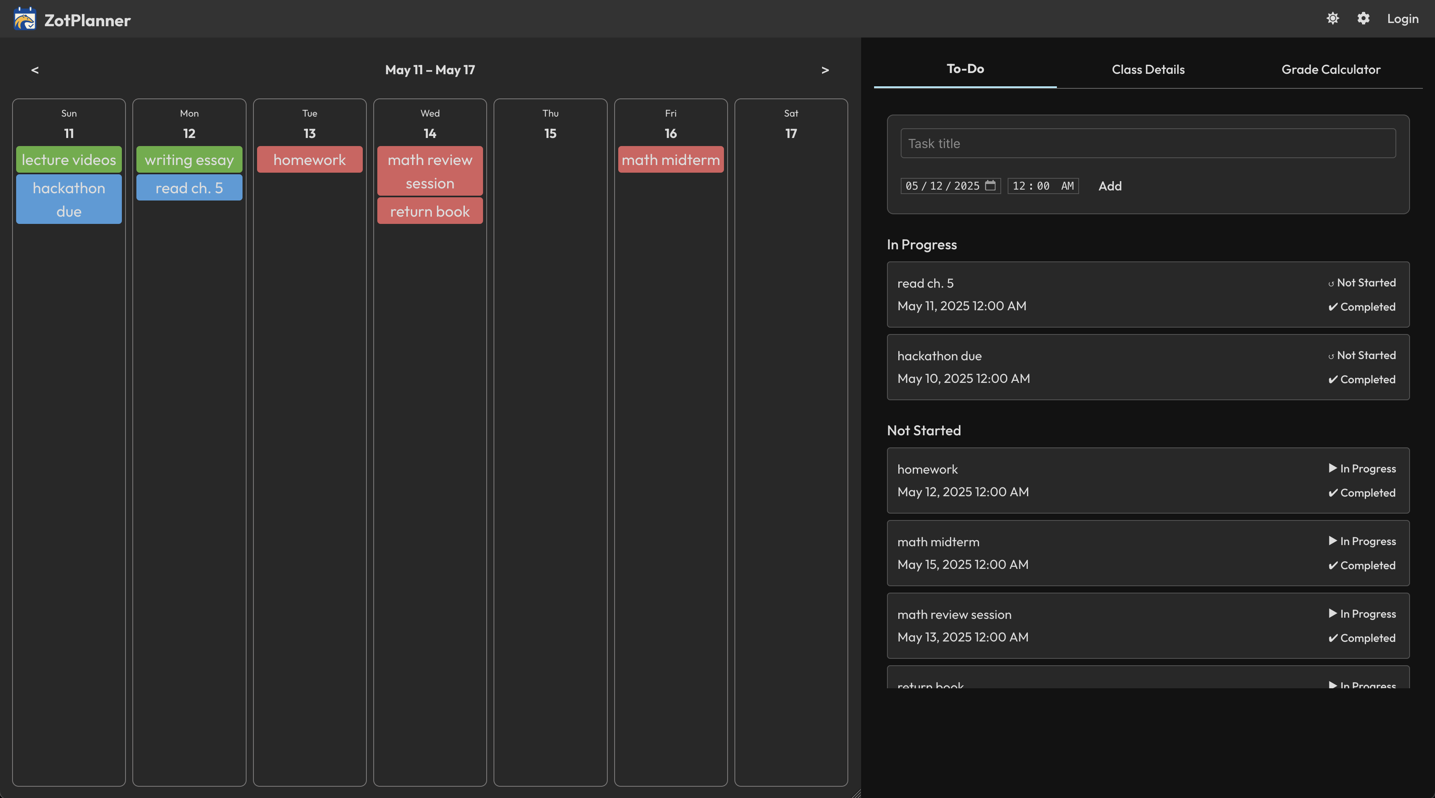
Task: Mark math review session as Completed
Action: pos(1362,638)
